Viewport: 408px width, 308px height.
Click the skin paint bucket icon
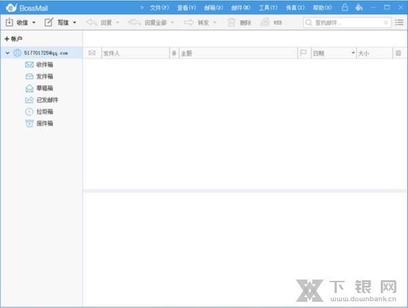359,7
